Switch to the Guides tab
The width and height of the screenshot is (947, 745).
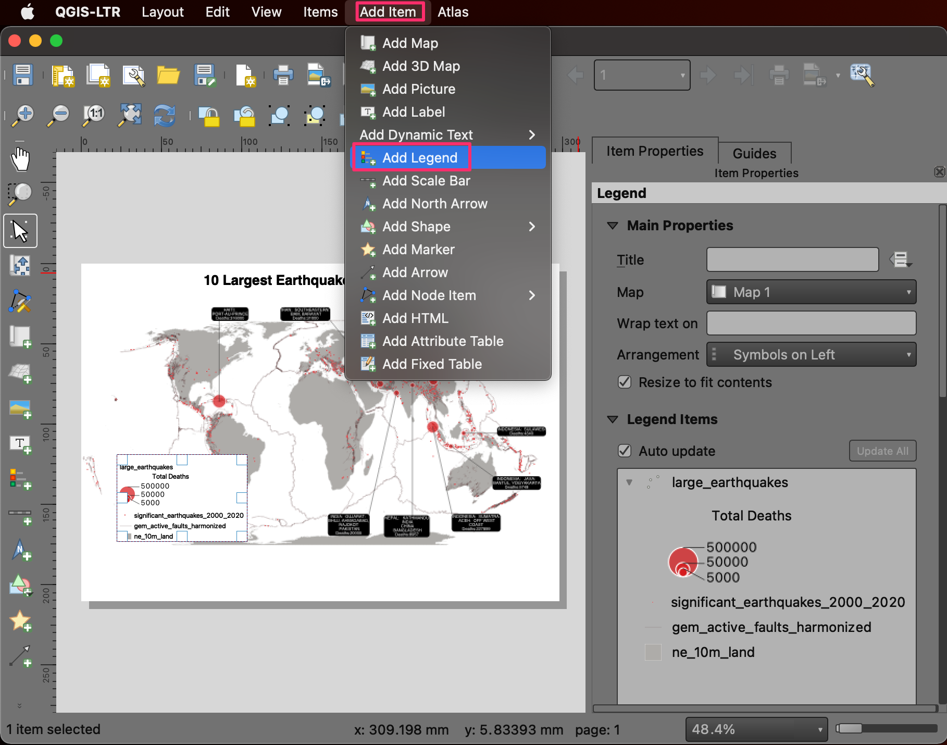[x=754, y=153]
